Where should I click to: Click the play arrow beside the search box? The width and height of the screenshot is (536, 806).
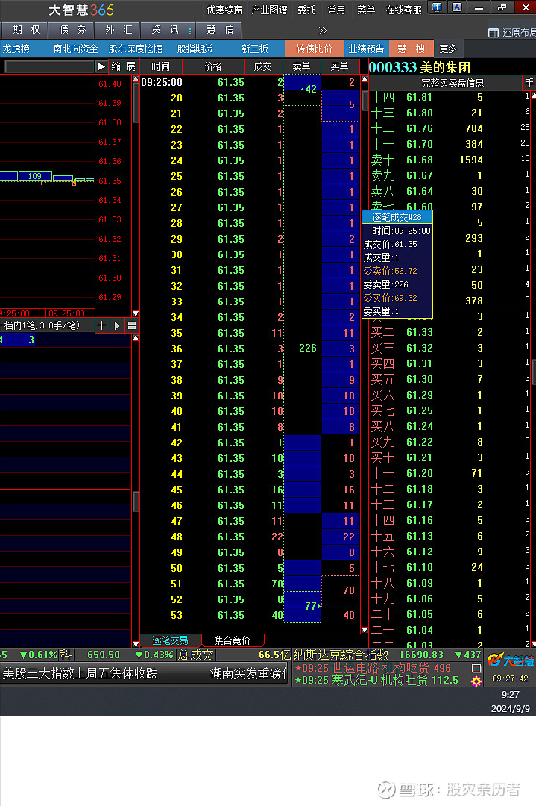tap(101, 67)
